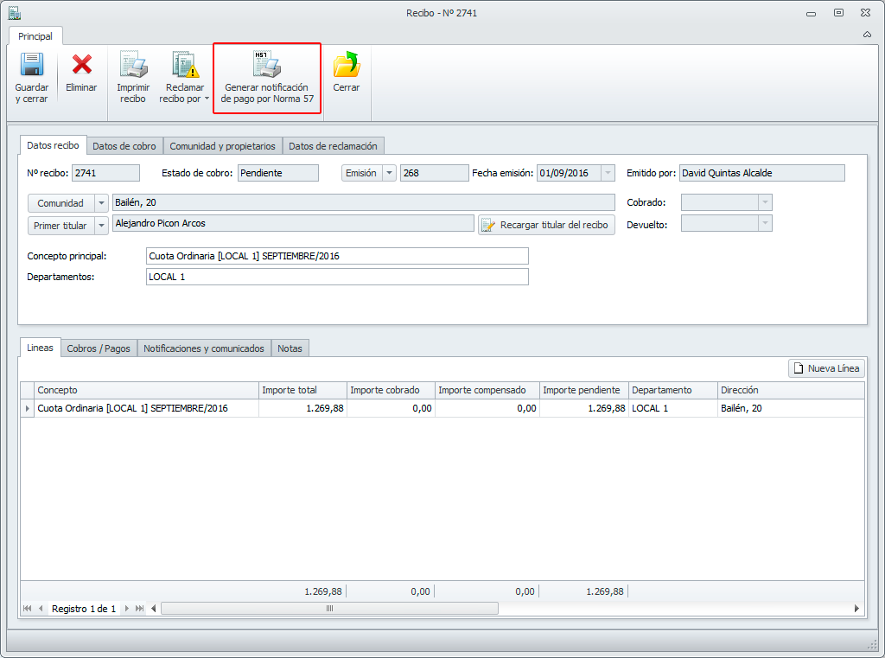Open the Datos de reclamación tab
Image resolution: width=885 pixels, height=658 pixels.
pyautogui.click(x=333, y=146)
